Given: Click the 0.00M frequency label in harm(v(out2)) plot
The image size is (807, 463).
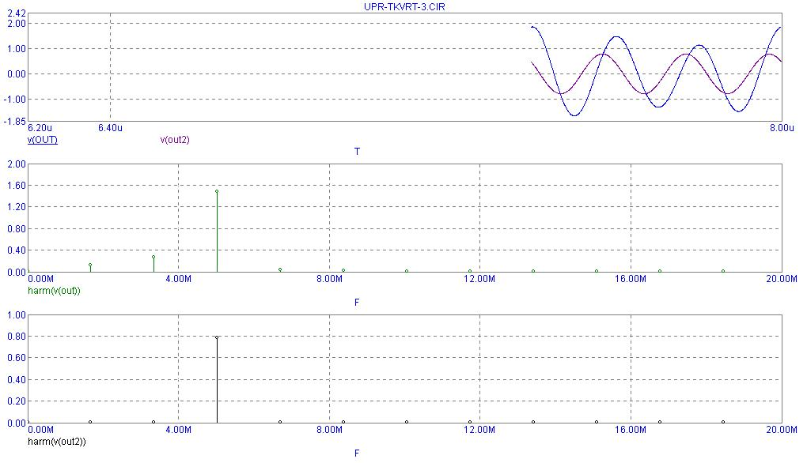Looking at the screenshot, I should pos(40,430).
